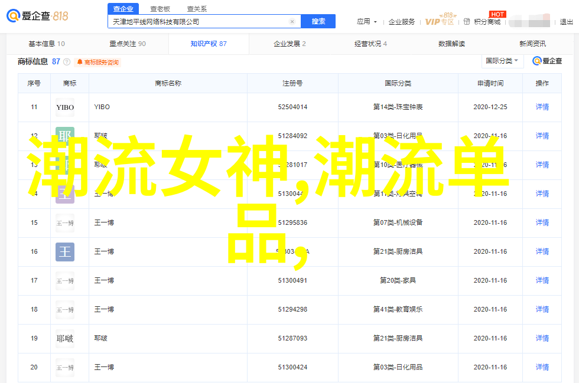The width and height of the screenshot is (579, 383).
Task: Click the 商标名称 column header
Action: click(168, 83)
